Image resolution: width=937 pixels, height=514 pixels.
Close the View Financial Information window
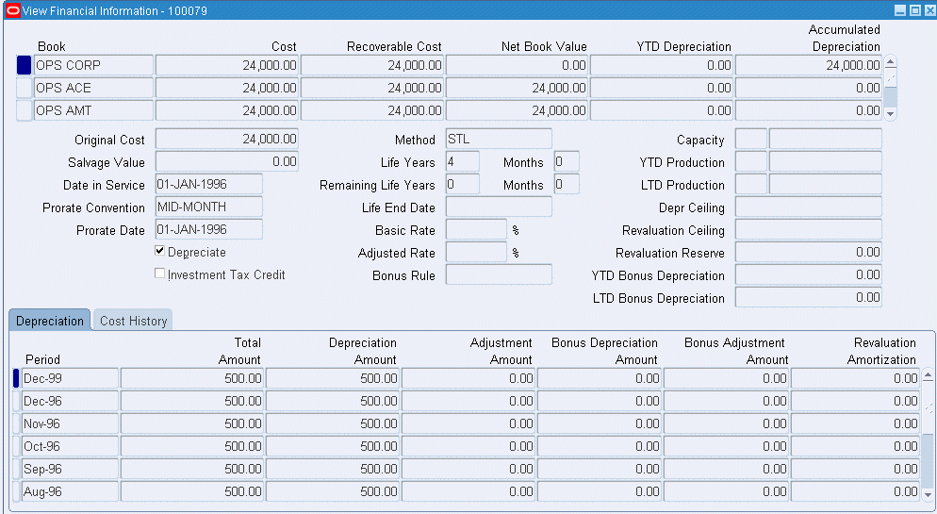[929, 10]
